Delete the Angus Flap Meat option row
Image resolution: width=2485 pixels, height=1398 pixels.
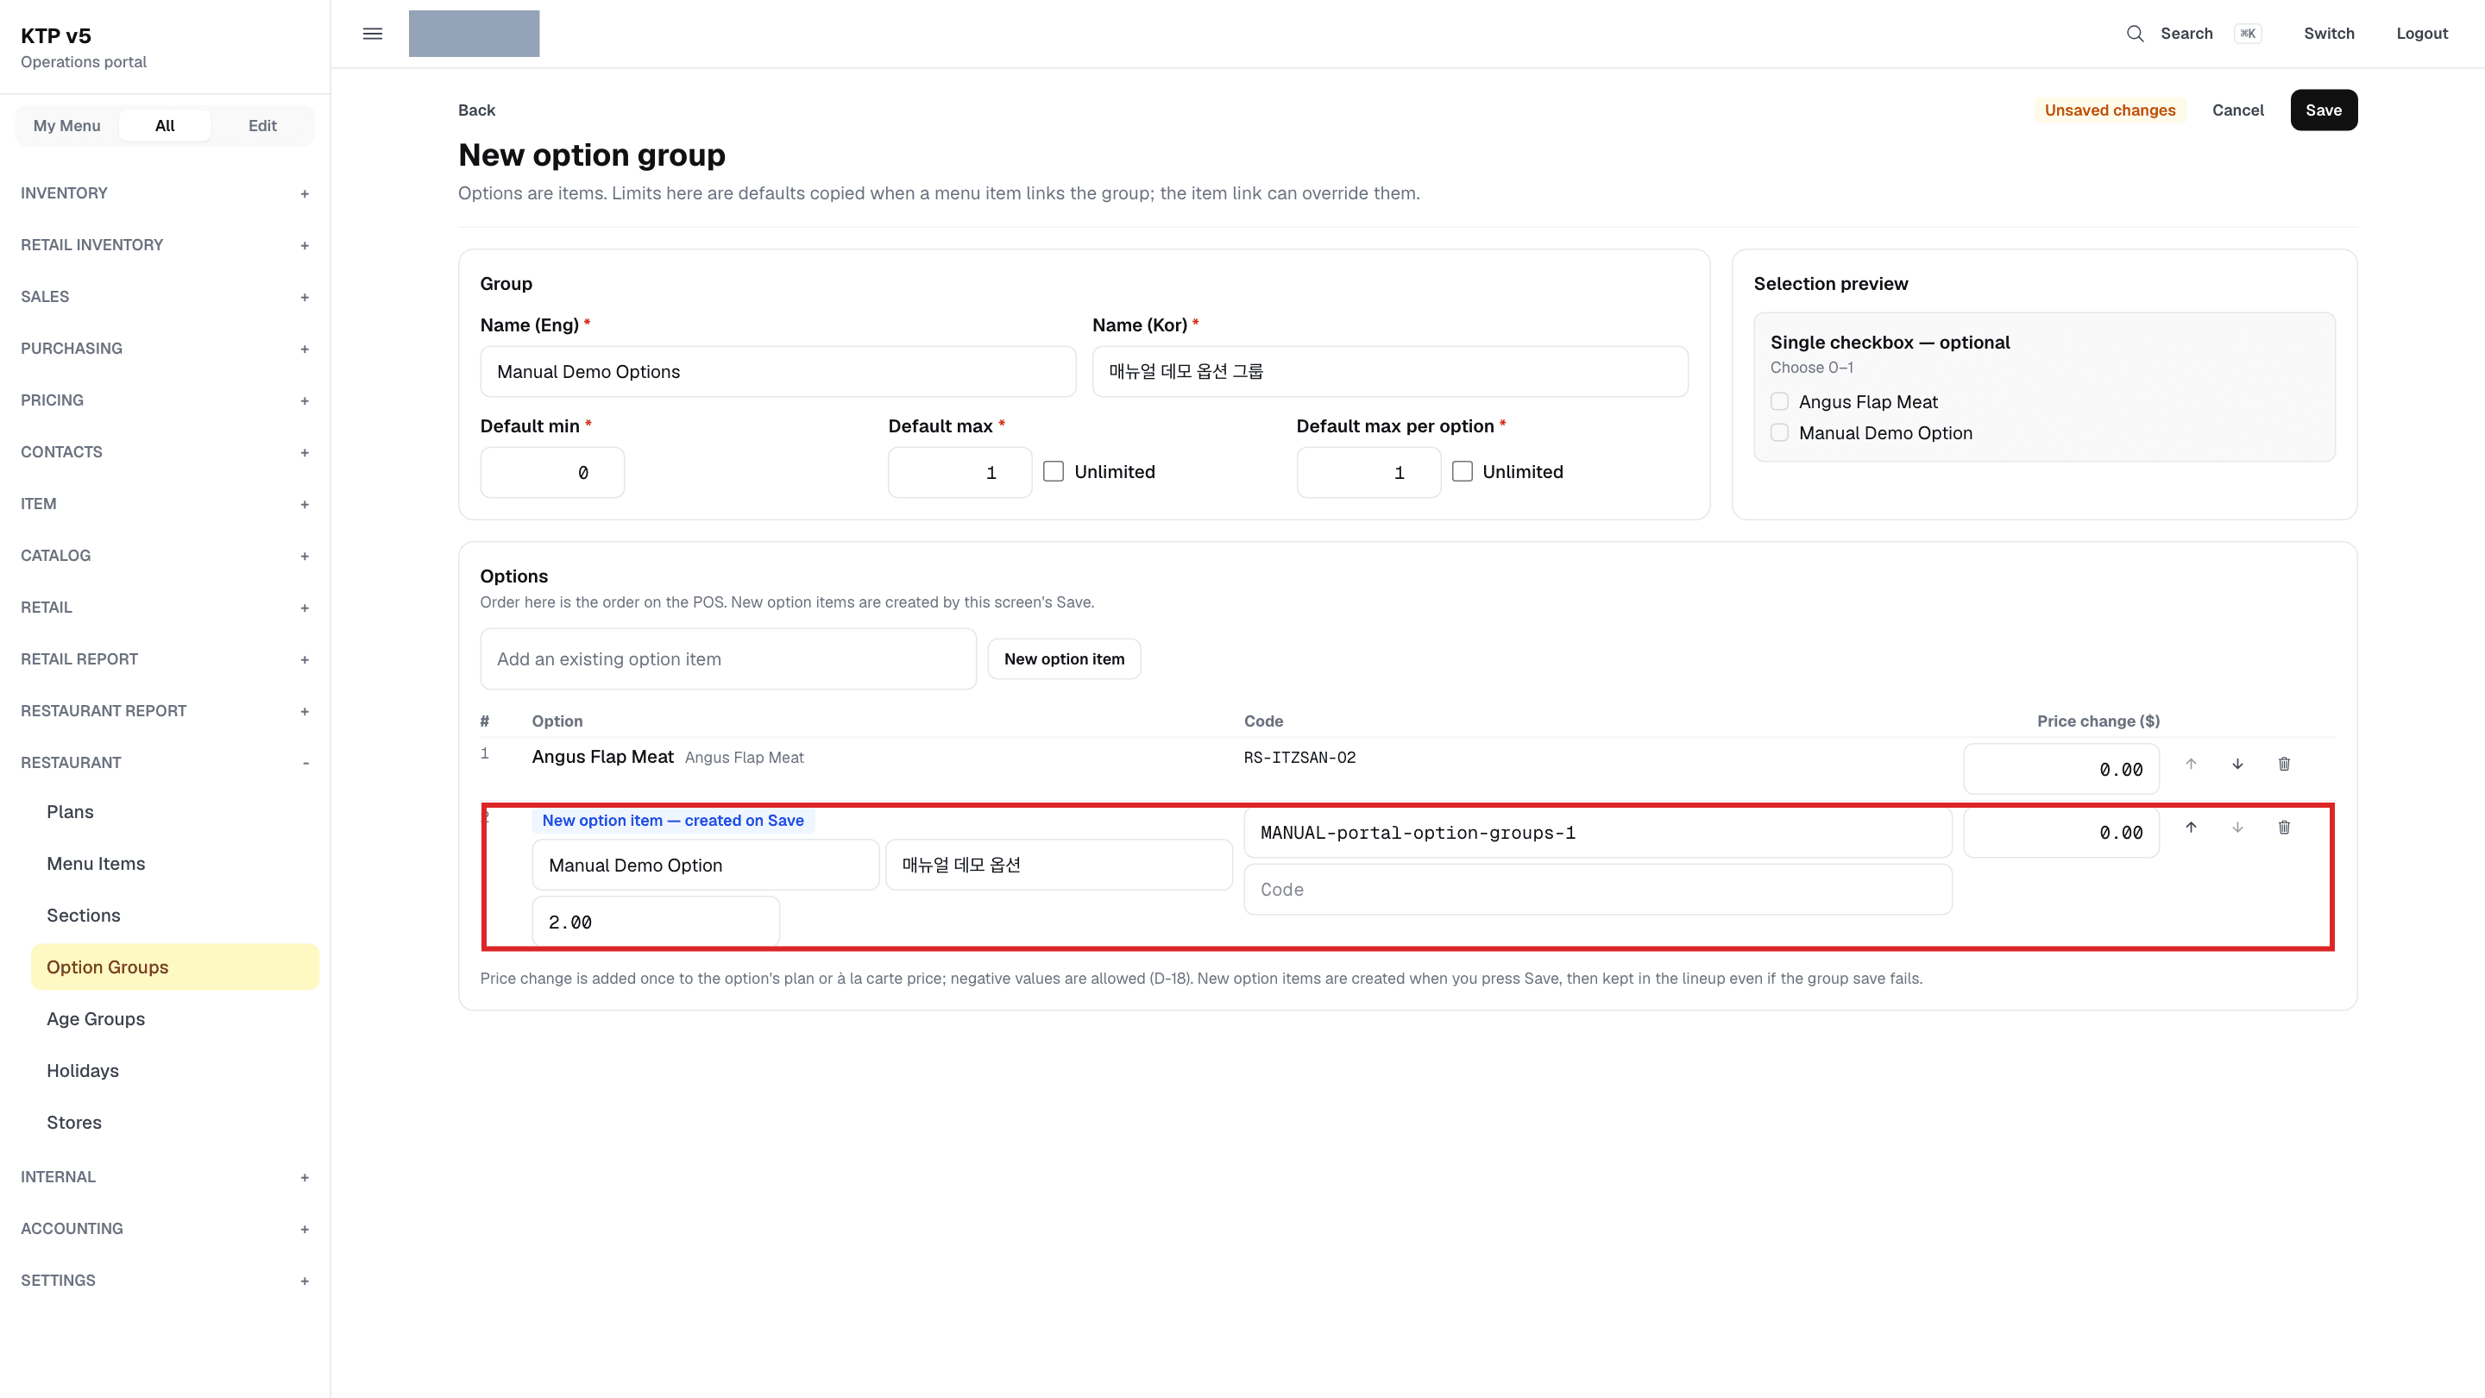[x=2283, y=764]
